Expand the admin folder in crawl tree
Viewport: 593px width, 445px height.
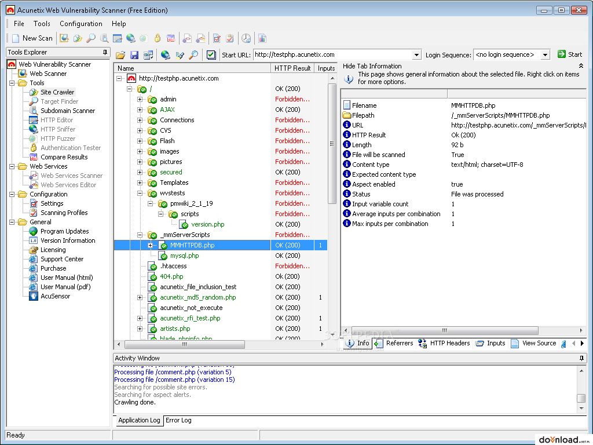click(x=140, y=99)
